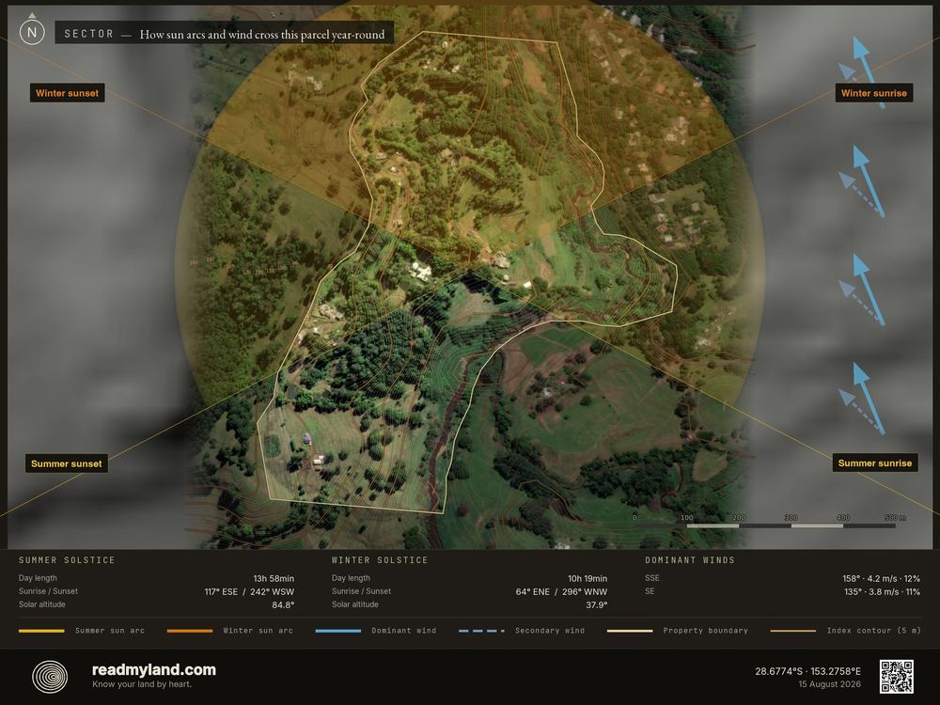Click the 'Property boundary' legend text
Image resolution: width=940 pixels, height=705 pixels.
pyautogui.click(x=706, y=631)
